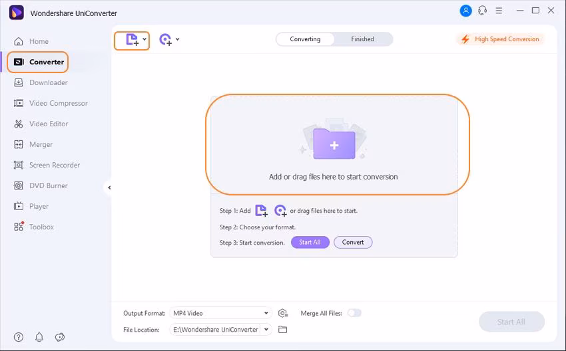Open the support headset icon

(482, 11)
